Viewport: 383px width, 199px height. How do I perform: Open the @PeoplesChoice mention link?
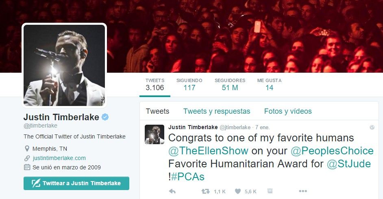click(332, 151)
